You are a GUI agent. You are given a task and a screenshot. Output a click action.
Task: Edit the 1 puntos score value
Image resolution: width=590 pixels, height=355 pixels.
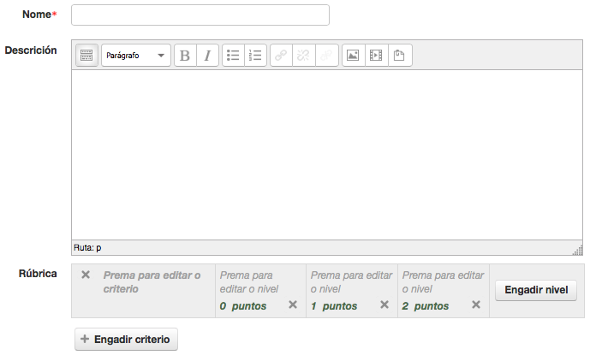(x=313, y=306)
